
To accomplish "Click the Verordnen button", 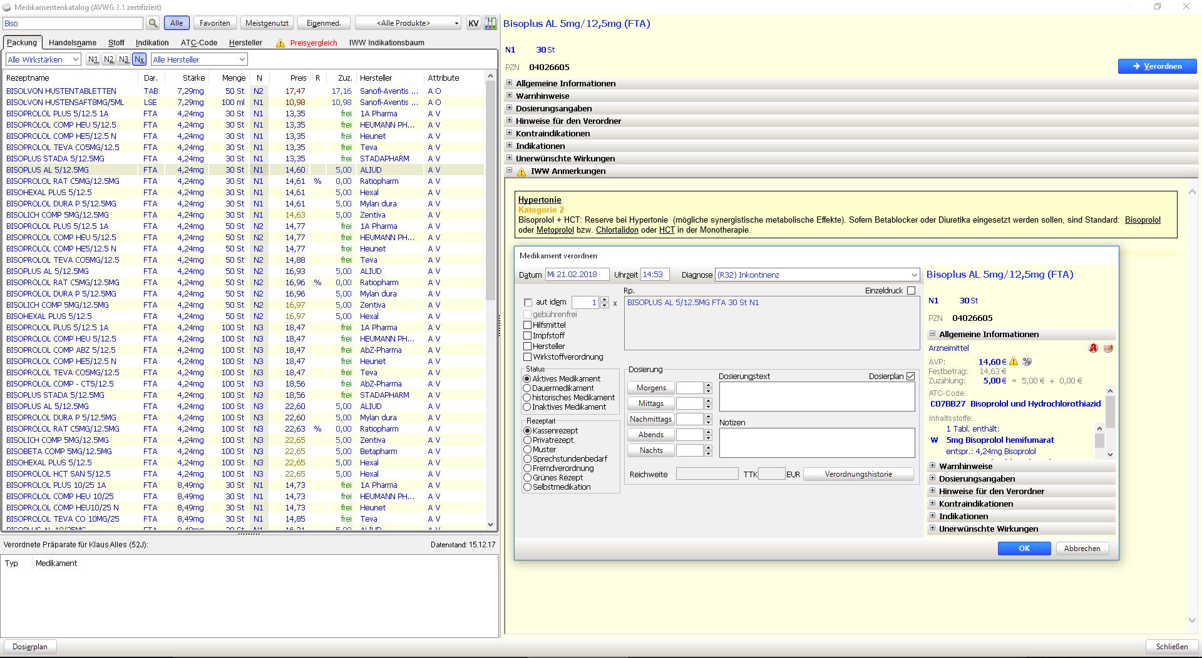I will point(1157,66).
